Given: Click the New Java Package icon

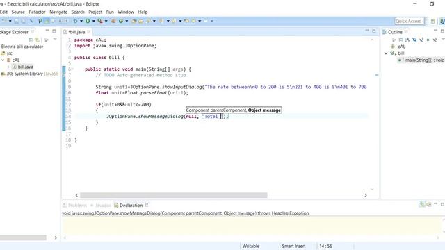Looking at the screenshot, I should point(113,21).
